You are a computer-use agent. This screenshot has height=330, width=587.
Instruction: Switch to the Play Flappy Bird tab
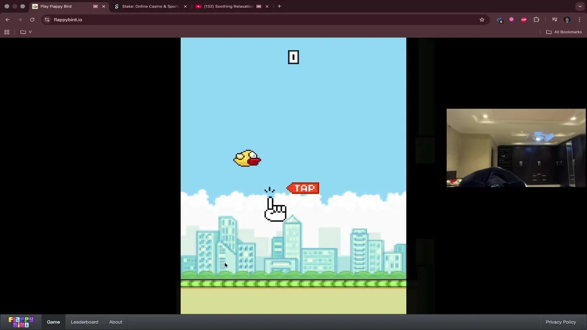(x=69, y=6)
